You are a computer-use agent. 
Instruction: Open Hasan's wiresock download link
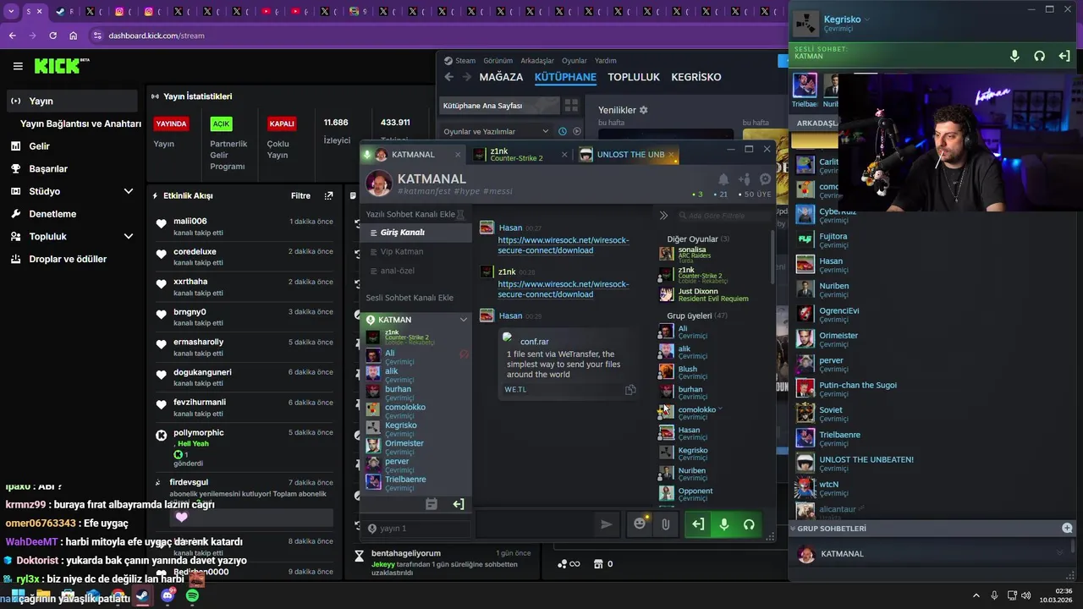point(563,245)
